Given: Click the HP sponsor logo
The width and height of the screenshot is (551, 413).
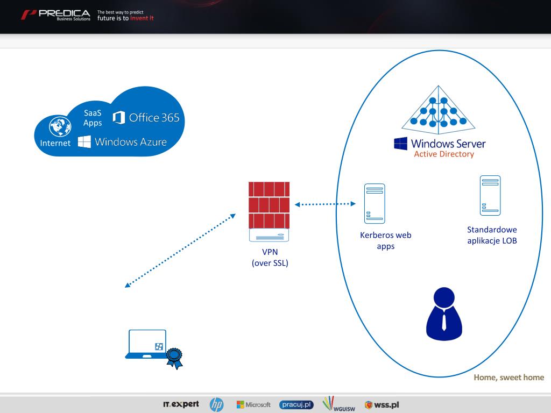Looking at the screenshot, I should coord(216,404).
